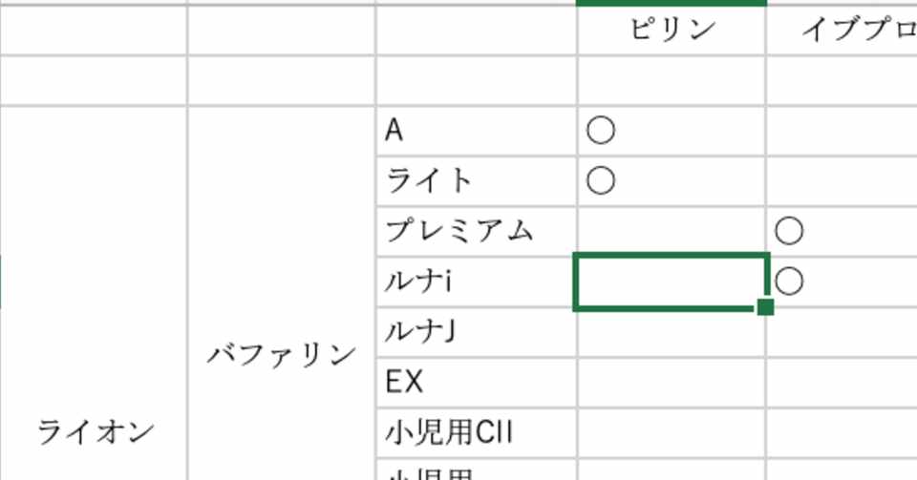This screenshot has width=917, height=480.
Task: Click the circle mark in row A
Action: [601, 130]
